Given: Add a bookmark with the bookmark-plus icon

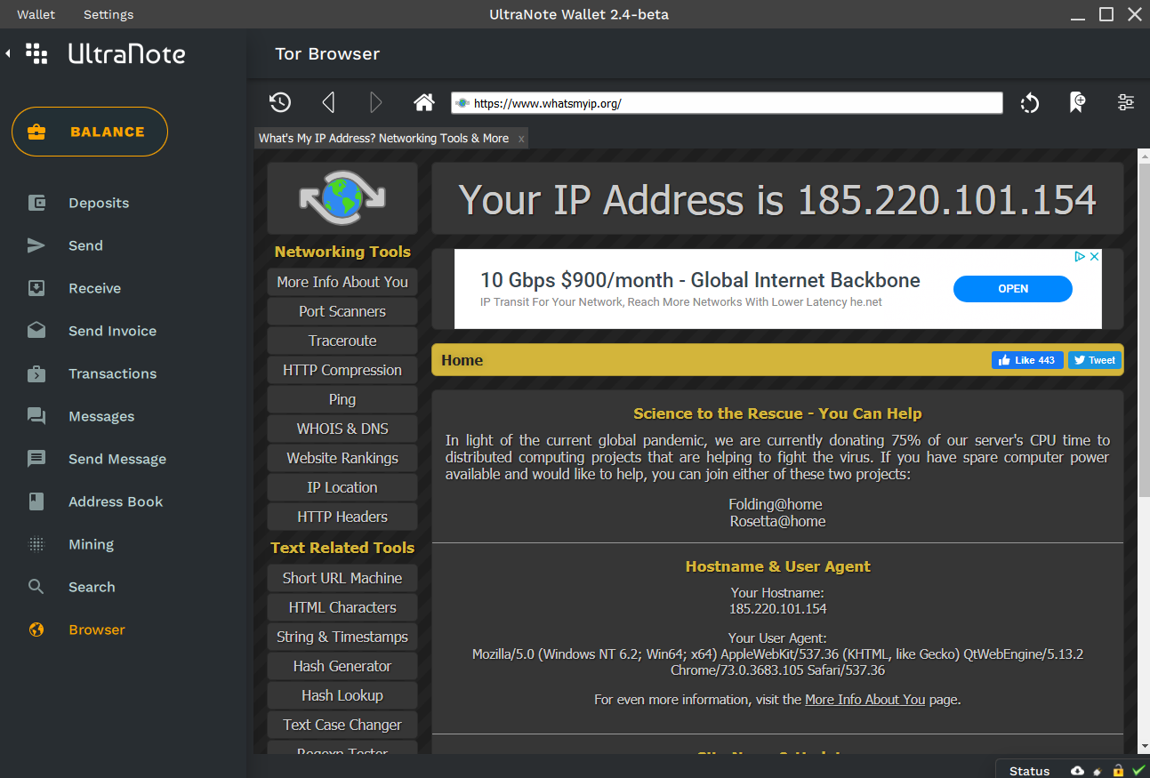Looking at the screenshot, I should click(1077, 102).
